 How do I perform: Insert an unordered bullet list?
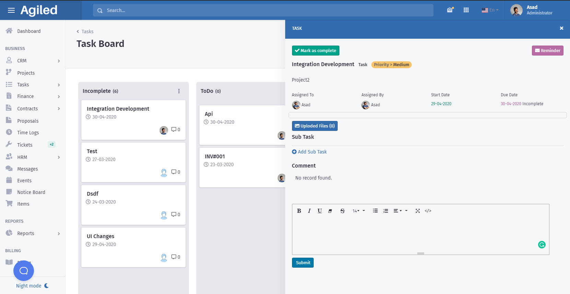coord(375,211)
